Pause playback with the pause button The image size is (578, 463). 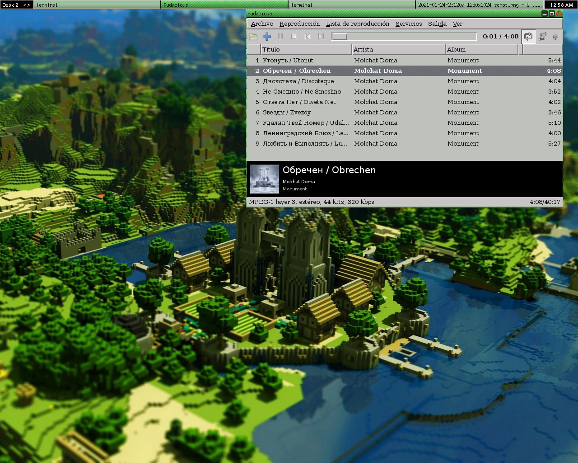280,37
